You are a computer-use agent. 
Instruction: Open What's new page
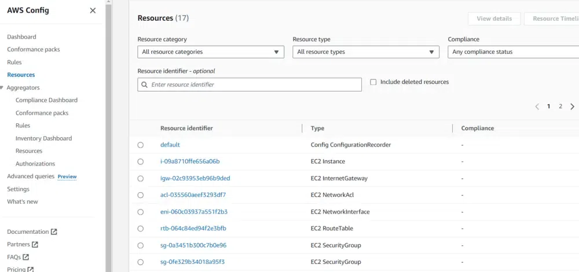click(23, 201)
